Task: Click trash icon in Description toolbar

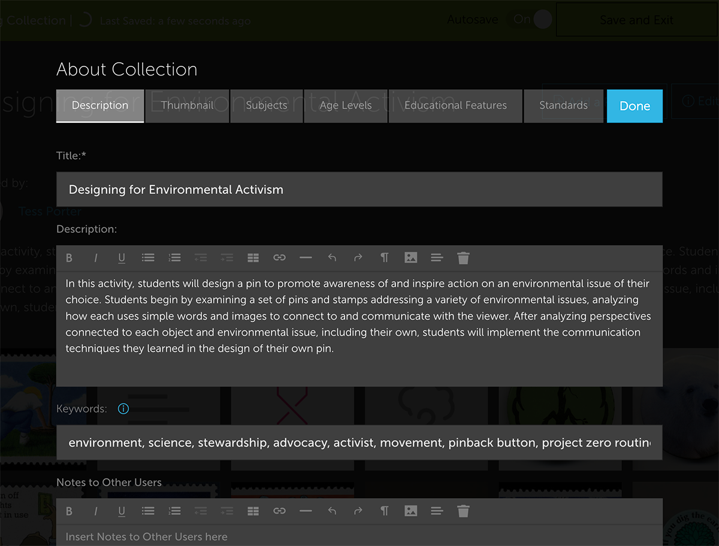Action: [463, 258]
